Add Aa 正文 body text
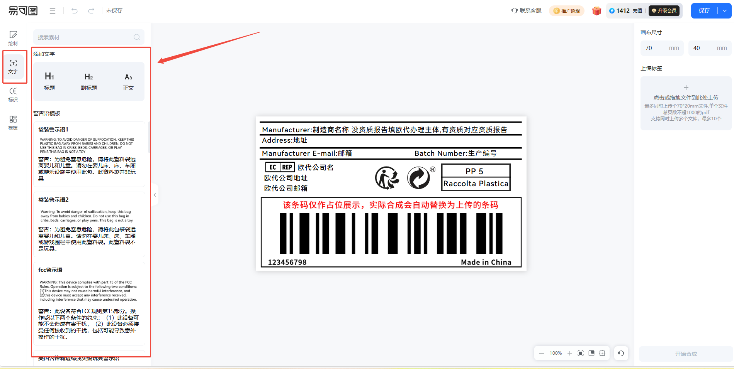 click(128, 81)
